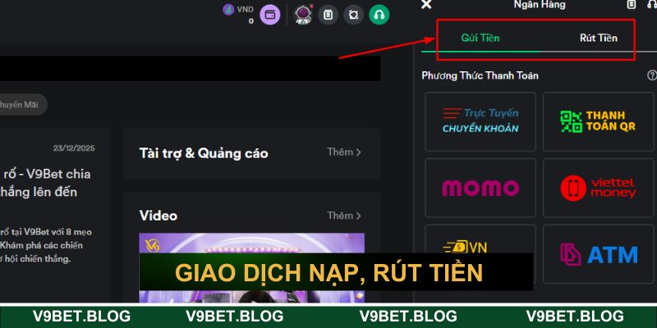Viewport: 657px width, 328px height.
Task: Click the astronaut profile avatar
Action: coord(302,15)
